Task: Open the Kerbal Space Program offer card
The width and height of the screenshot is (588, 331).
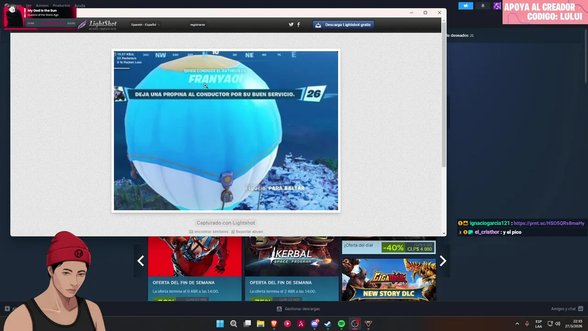Action: [x=292, y=268]
